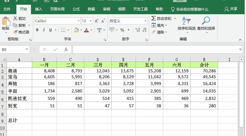Switch to the 视图 View tab
Screen dimensions: 246x136
click(122, 9)
